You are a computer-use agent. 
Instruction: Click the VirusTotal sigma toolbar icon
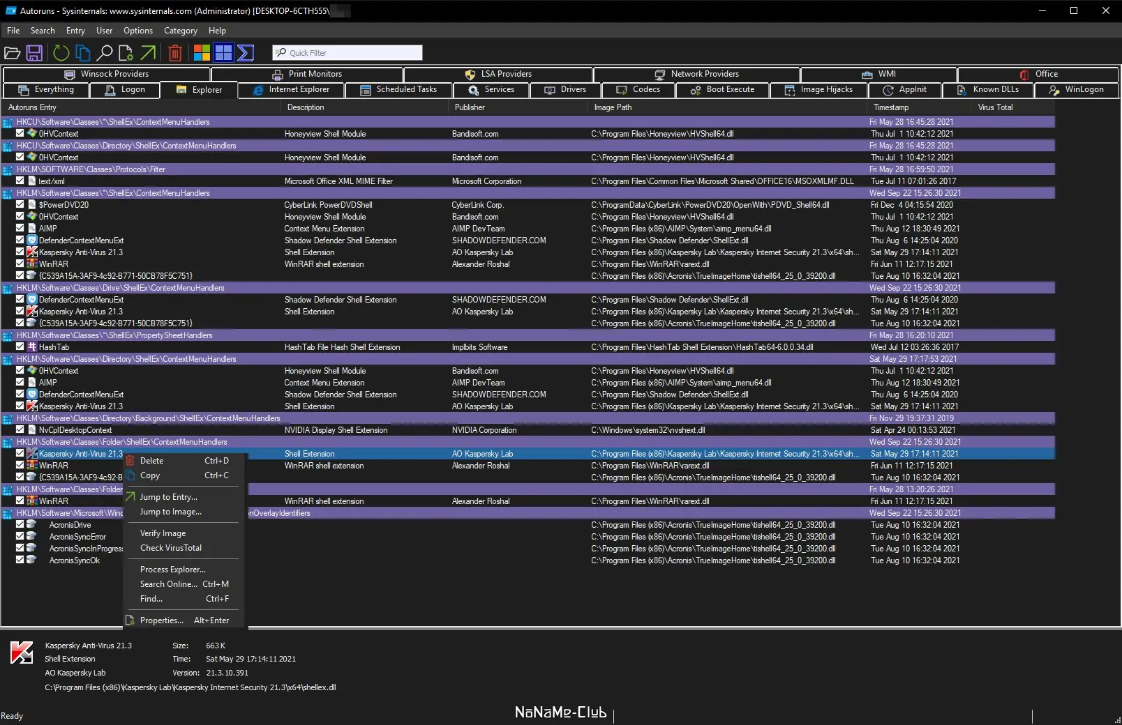click(246, 53)
